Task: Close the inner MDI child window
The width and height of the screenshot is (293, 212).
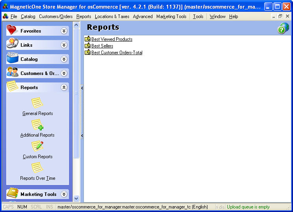Action: (x=287, y=16)
